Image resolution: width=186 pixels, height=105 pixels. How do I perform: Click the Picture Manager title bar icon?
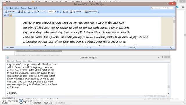point(5,4)
